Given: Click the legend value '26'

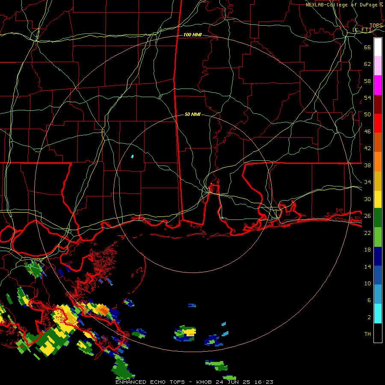Looking at the screenshot, I should tap(367, 216).
